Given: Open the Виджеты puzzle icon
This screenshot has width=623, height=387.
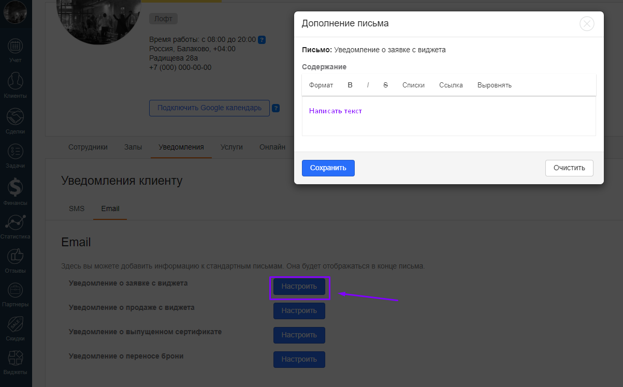Looking at the screenshot, I should click(16, 358).
